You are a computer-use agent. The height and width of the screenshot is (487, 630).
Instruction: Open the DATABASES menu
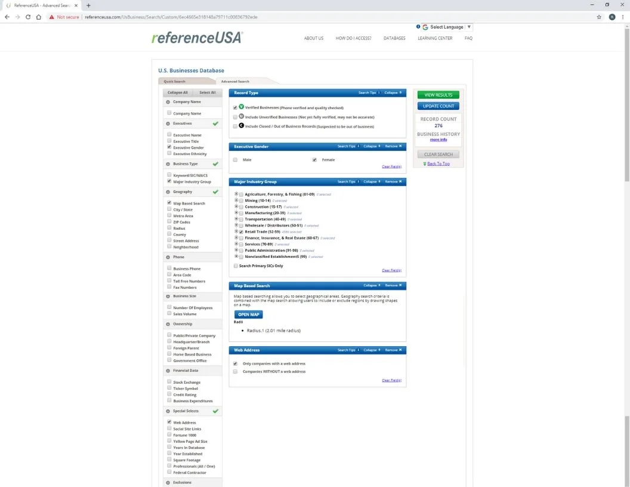point(394,38)
